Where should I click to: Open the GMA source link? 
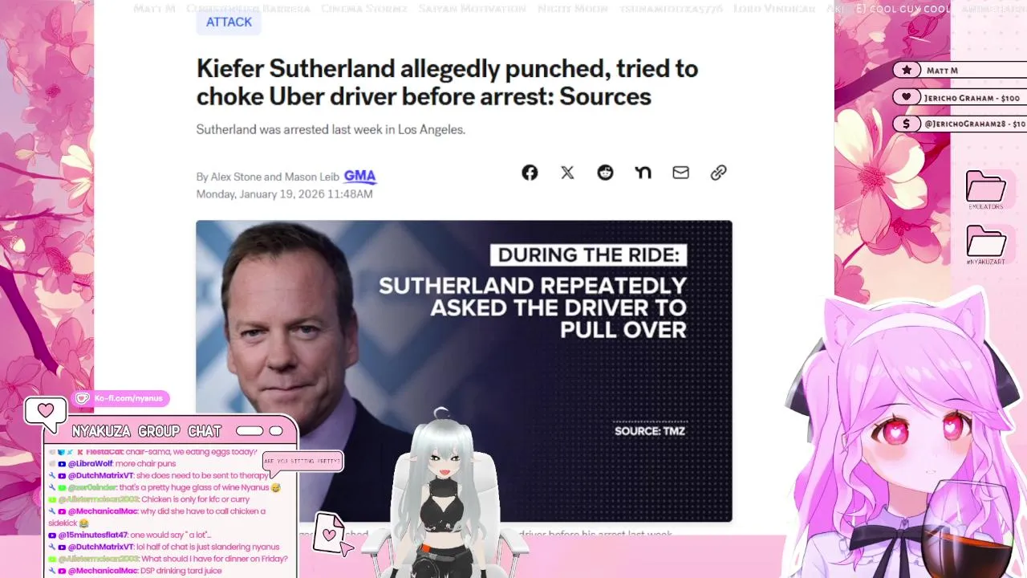click(359, 176)
